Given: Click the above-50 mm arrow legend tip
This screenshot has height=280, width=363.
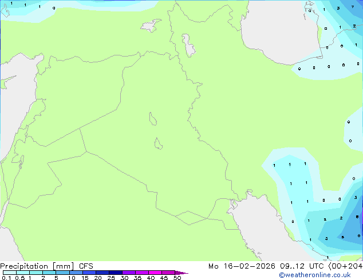Looking at the screenshot, I should 181,273.
